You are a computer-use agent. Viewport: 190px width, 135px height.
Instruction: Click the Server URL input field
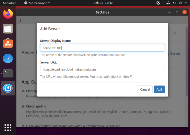(x=102, y=69)
